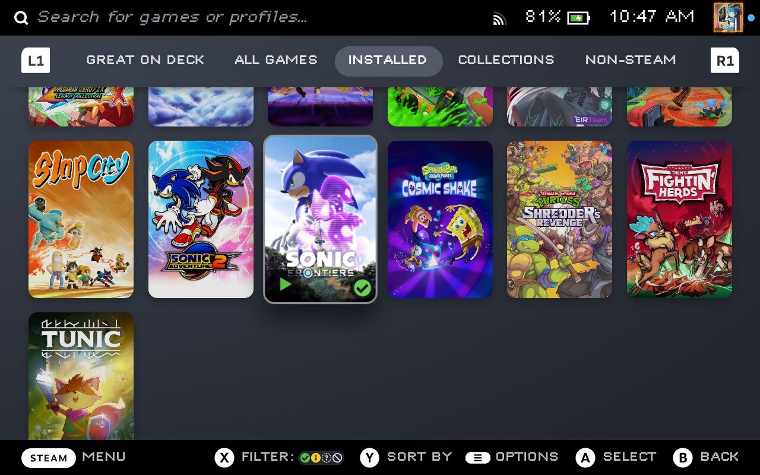Click the Deck compatibility filter icons

coord(321,458)
